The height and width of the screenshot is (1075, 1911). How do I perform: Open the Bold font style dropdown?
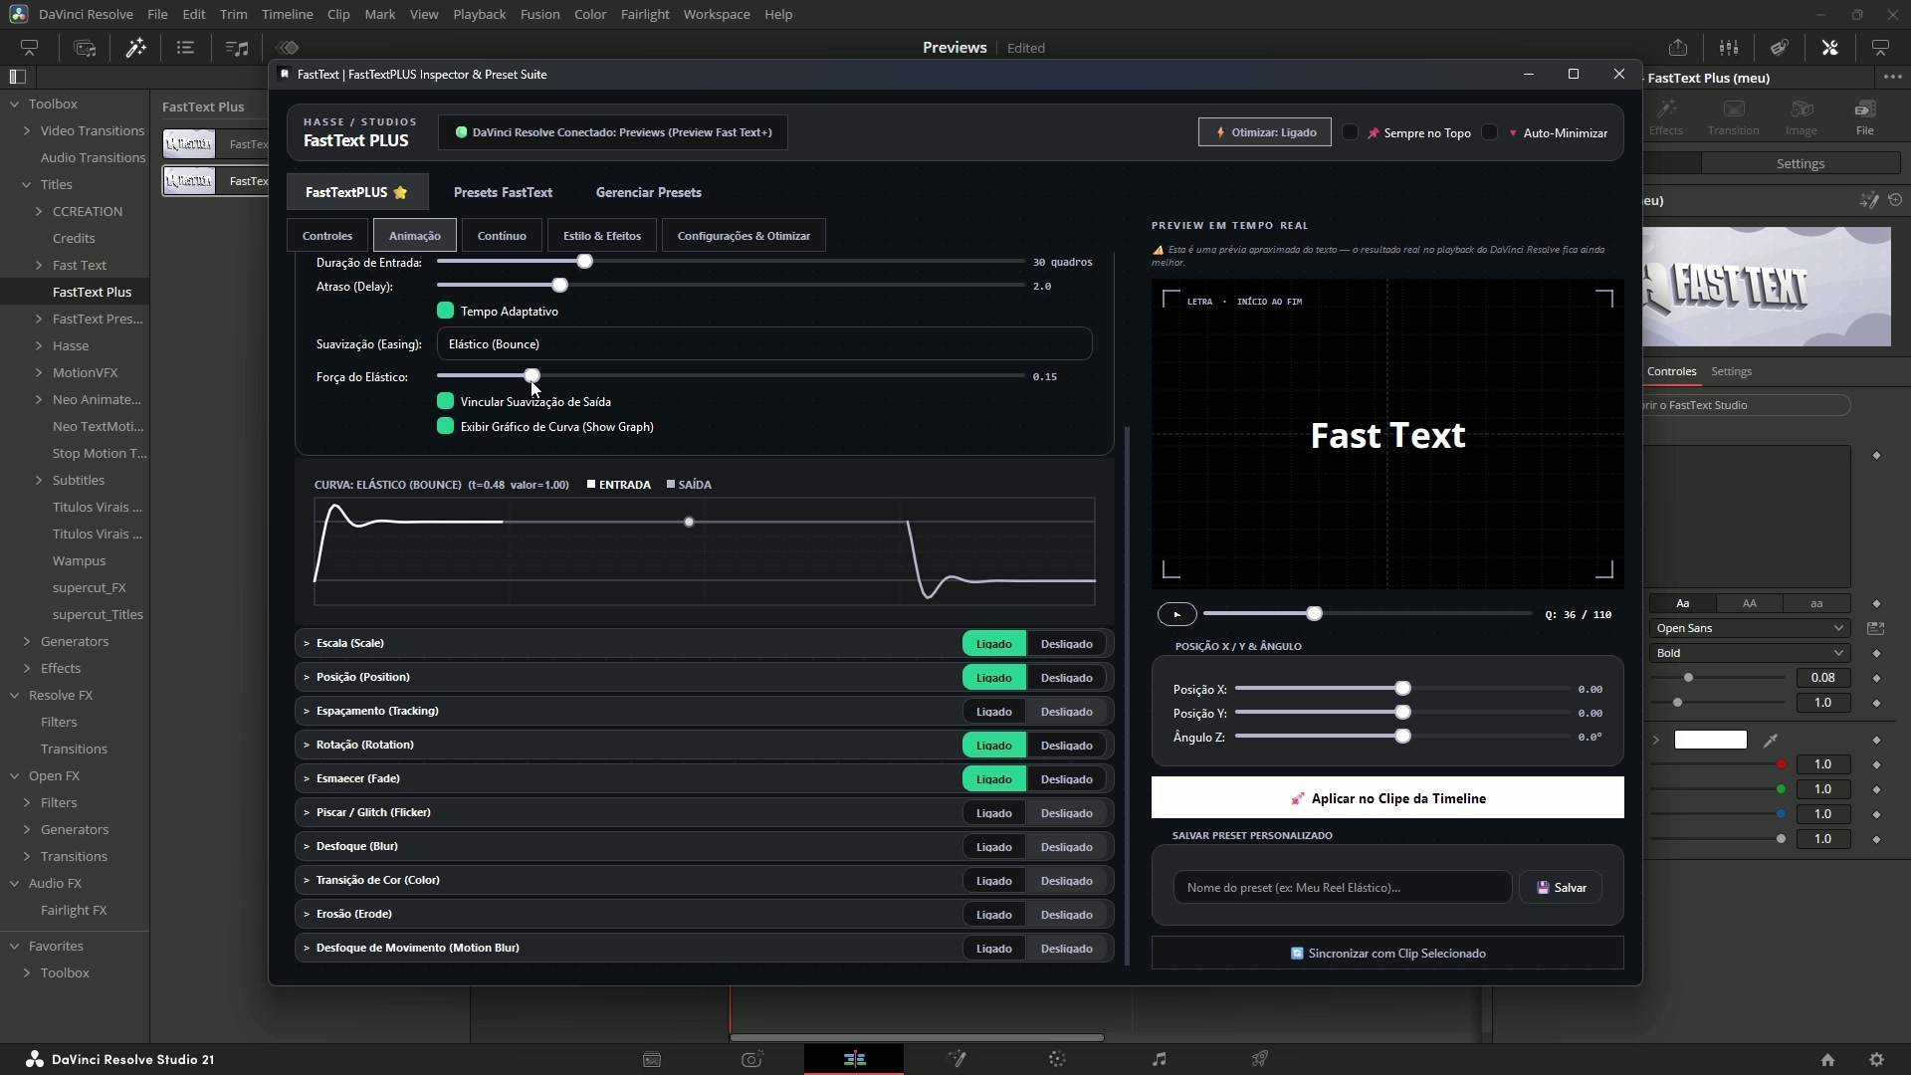tap(1749, 653)
